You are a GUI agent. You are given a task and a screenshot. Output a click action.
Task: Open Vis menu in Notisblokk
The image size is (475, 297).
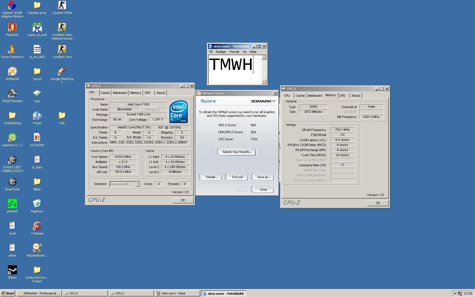coord(244,52)
